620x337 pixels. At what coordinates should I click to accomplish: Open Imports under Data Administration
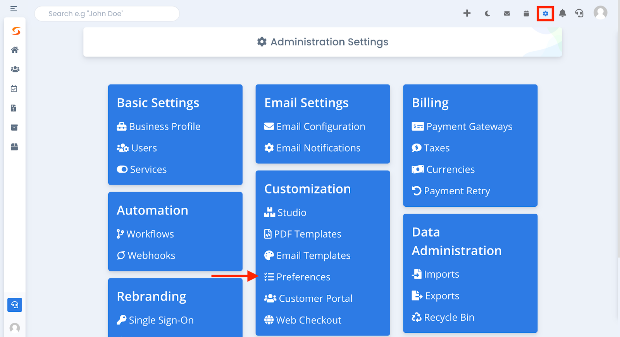[x=436, y=274]
